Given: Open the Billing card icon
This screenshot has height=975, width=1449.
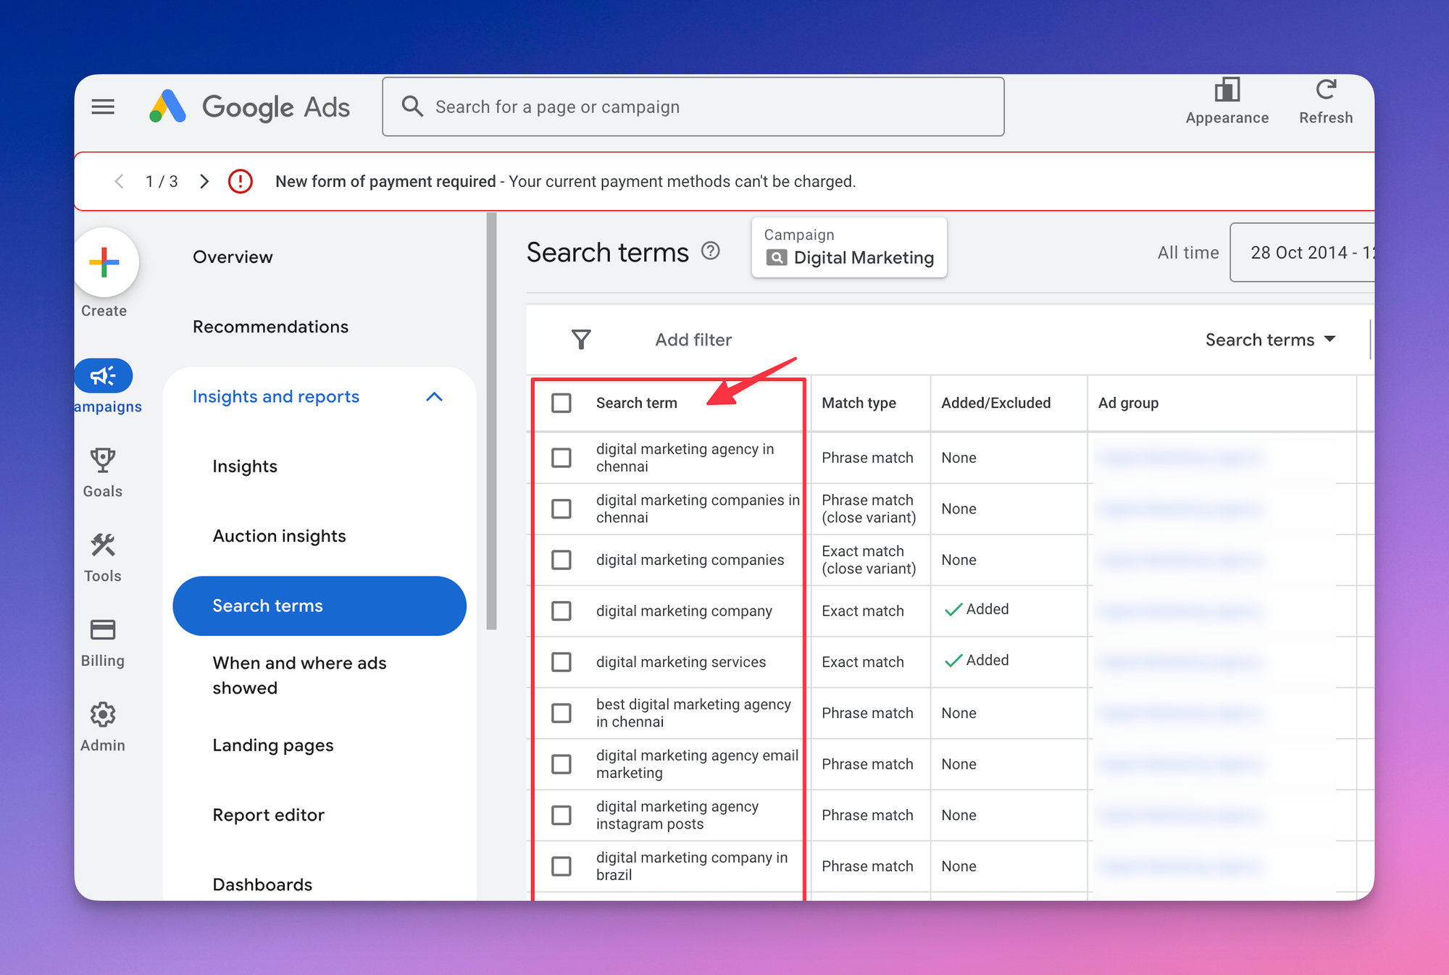Looking at the screenshot, I should 103,629.
